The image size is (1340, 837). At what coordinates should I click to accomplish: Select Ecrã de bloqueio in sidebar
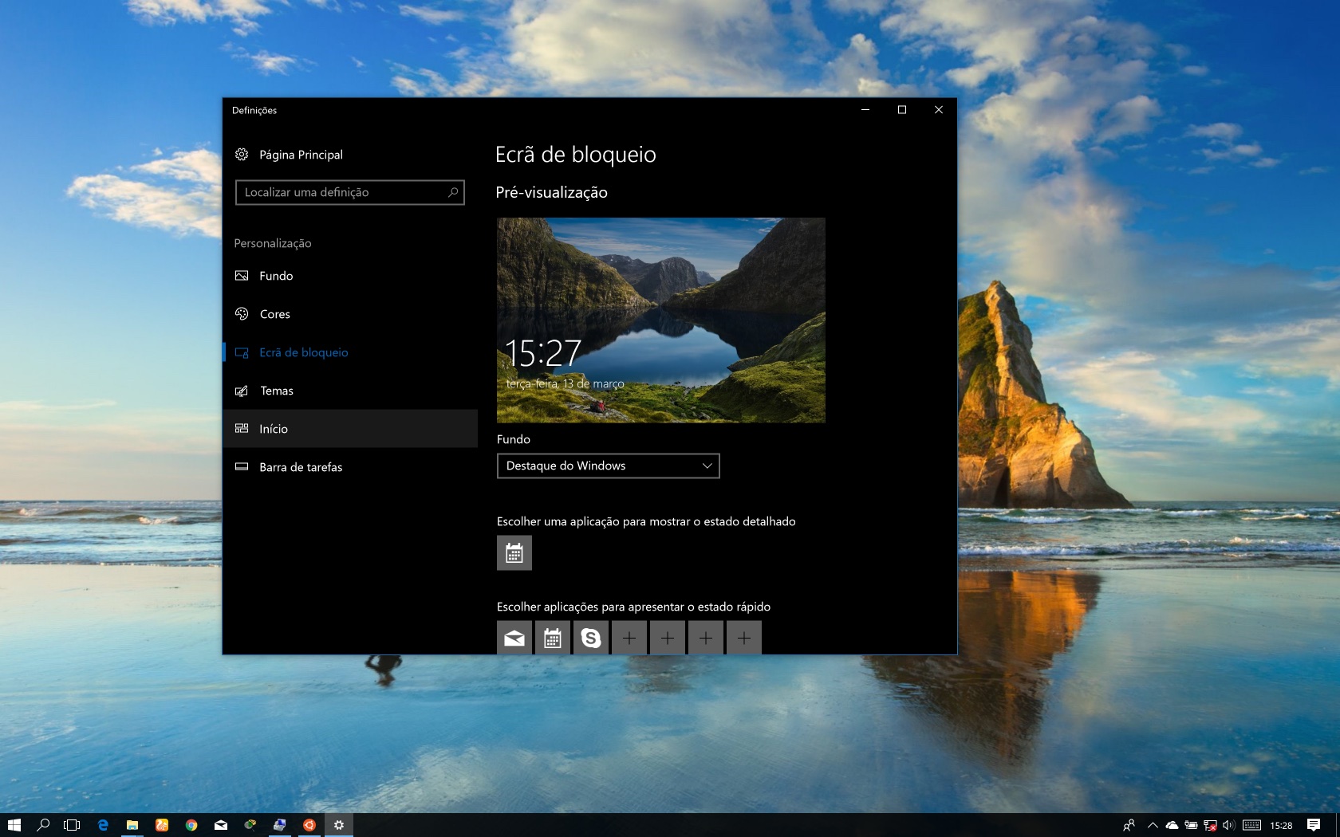coord(303,352)
